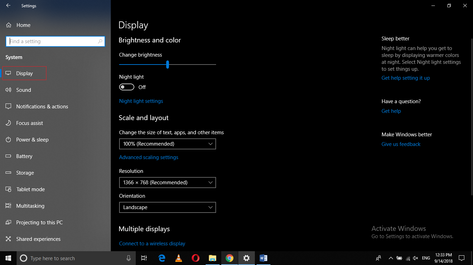
Task: Select Notifications & actions in sidebar
Action: pos(42,106)
